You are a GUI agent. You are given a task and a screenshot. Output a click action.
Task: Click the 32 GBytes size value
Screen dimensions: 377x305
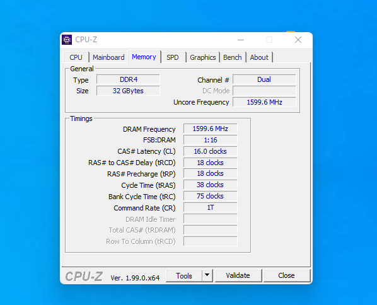[x=128, y=91]
